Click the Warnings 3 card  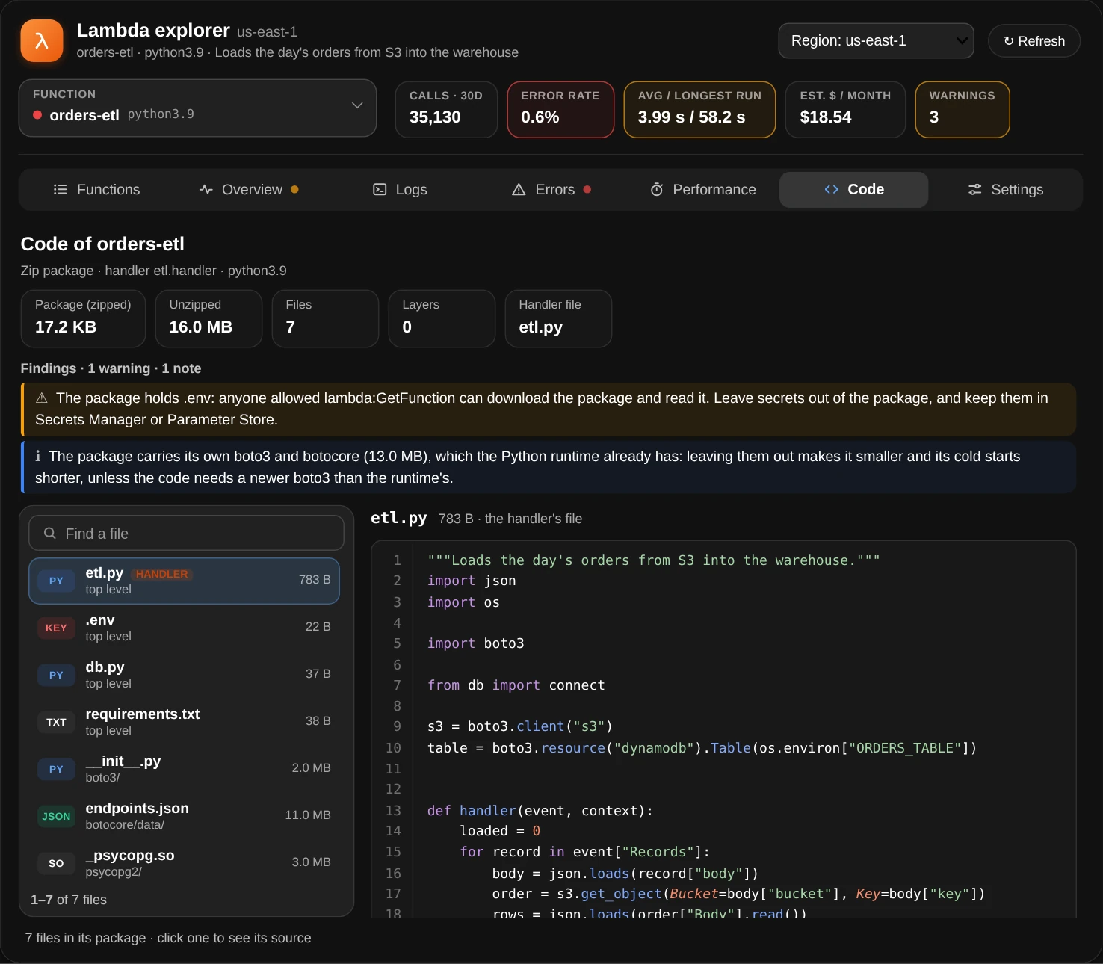pyautogui.click(x=963, y=109)
